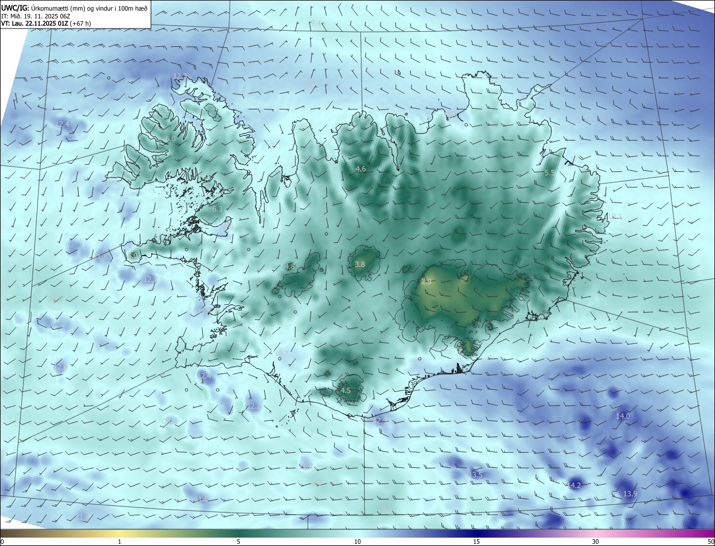Viewport: 715px width, 546px height.
Task: Click the 0 tick on the color scale
Action: click(2, 542)
